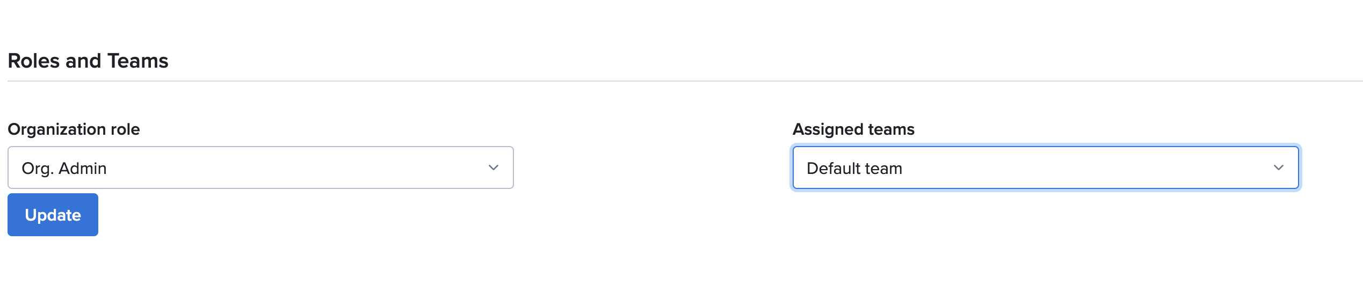Open the Organization role dropdown
1363x306 pixels.
tap(260, 167)
